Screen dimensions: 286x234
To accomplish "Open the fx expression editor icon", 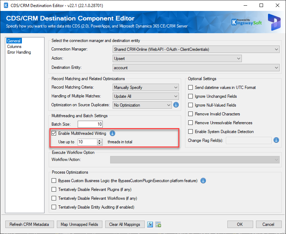I will (150, 224).
